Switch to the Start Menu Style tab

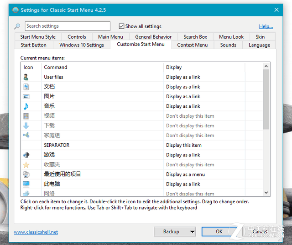coord(38,37)
